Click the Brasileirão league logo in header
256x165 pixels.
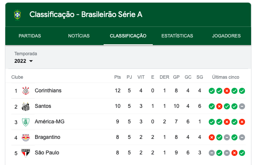pyautogui.click(x=17, y=15)
